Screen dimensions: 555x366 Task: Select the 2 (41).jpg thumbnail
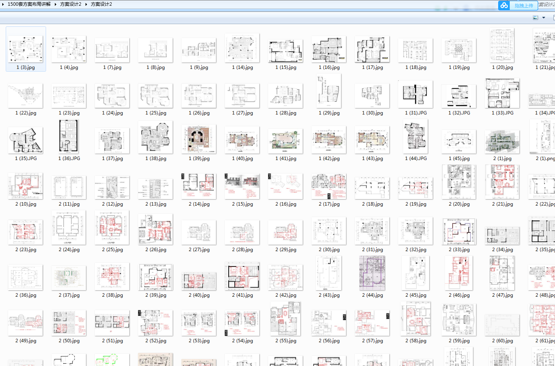(x=242, y=276)
